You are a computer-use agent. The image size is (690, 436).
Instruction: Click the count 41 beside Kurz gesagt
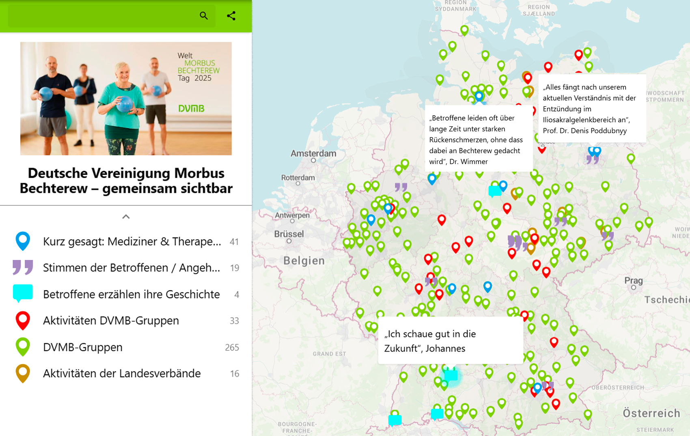click(234, 242)
